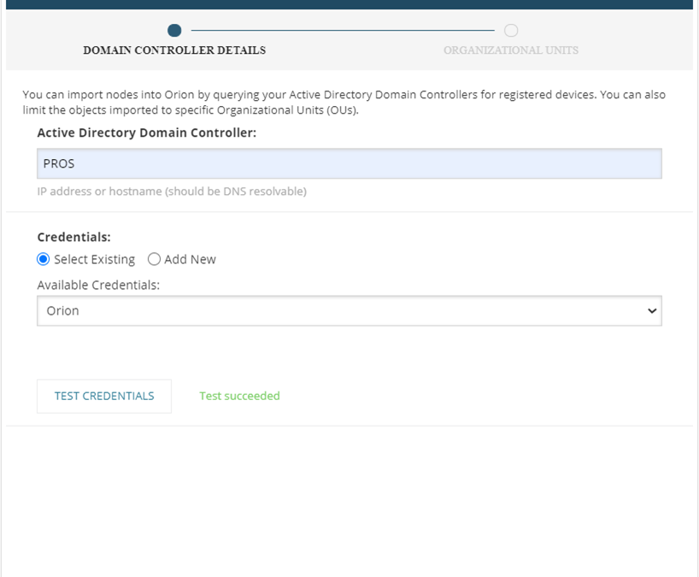The width and height of the screenshot is (699, 577).
Task: Click the dark blue header bar
Action: (349, 4)
